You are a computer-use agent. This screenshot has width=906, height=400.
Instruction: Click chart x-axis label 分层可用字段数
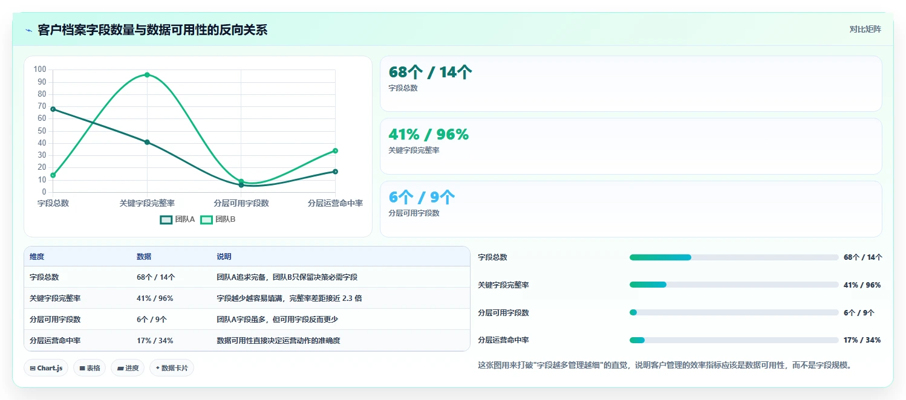coord(241,204)
